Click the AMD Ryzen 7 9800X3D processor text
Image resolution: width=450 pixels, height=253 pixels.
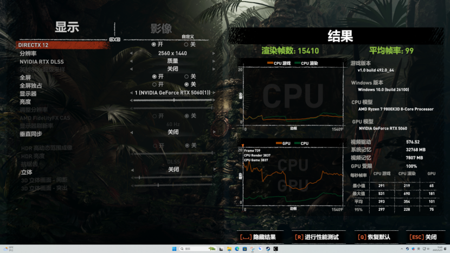click(x=396, y=109)
